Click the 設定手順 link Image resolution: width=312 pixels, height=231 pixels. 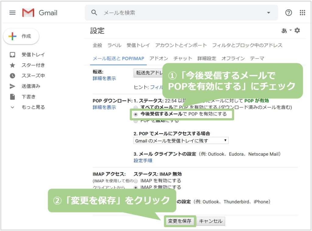[x=143, y=161]
